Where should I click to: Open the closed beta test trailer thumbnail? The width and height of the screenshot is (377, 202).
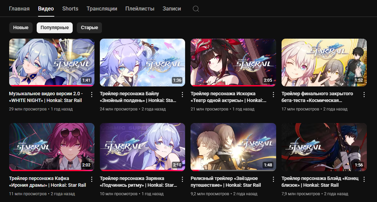[324, 62]
